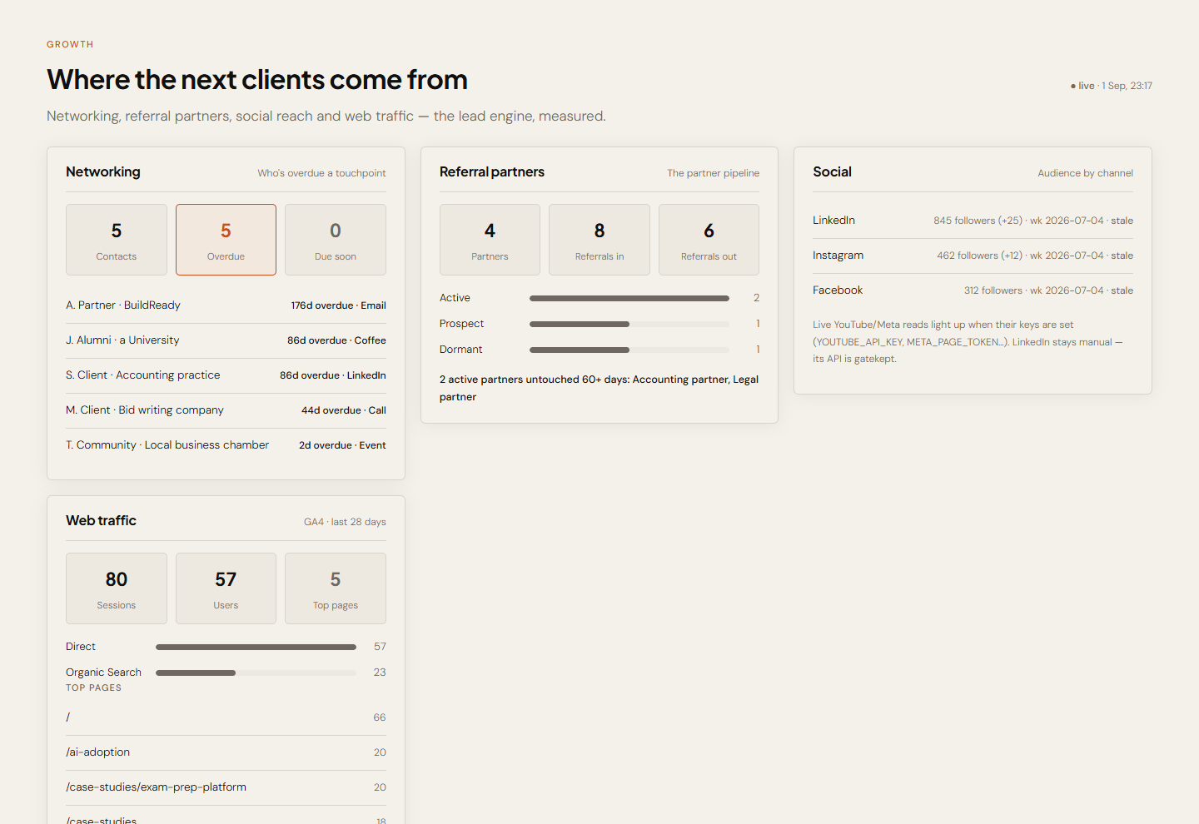Click 'M. Client · Bid writing company'
Screen dimensions: 1199x824
click(145, 410)
